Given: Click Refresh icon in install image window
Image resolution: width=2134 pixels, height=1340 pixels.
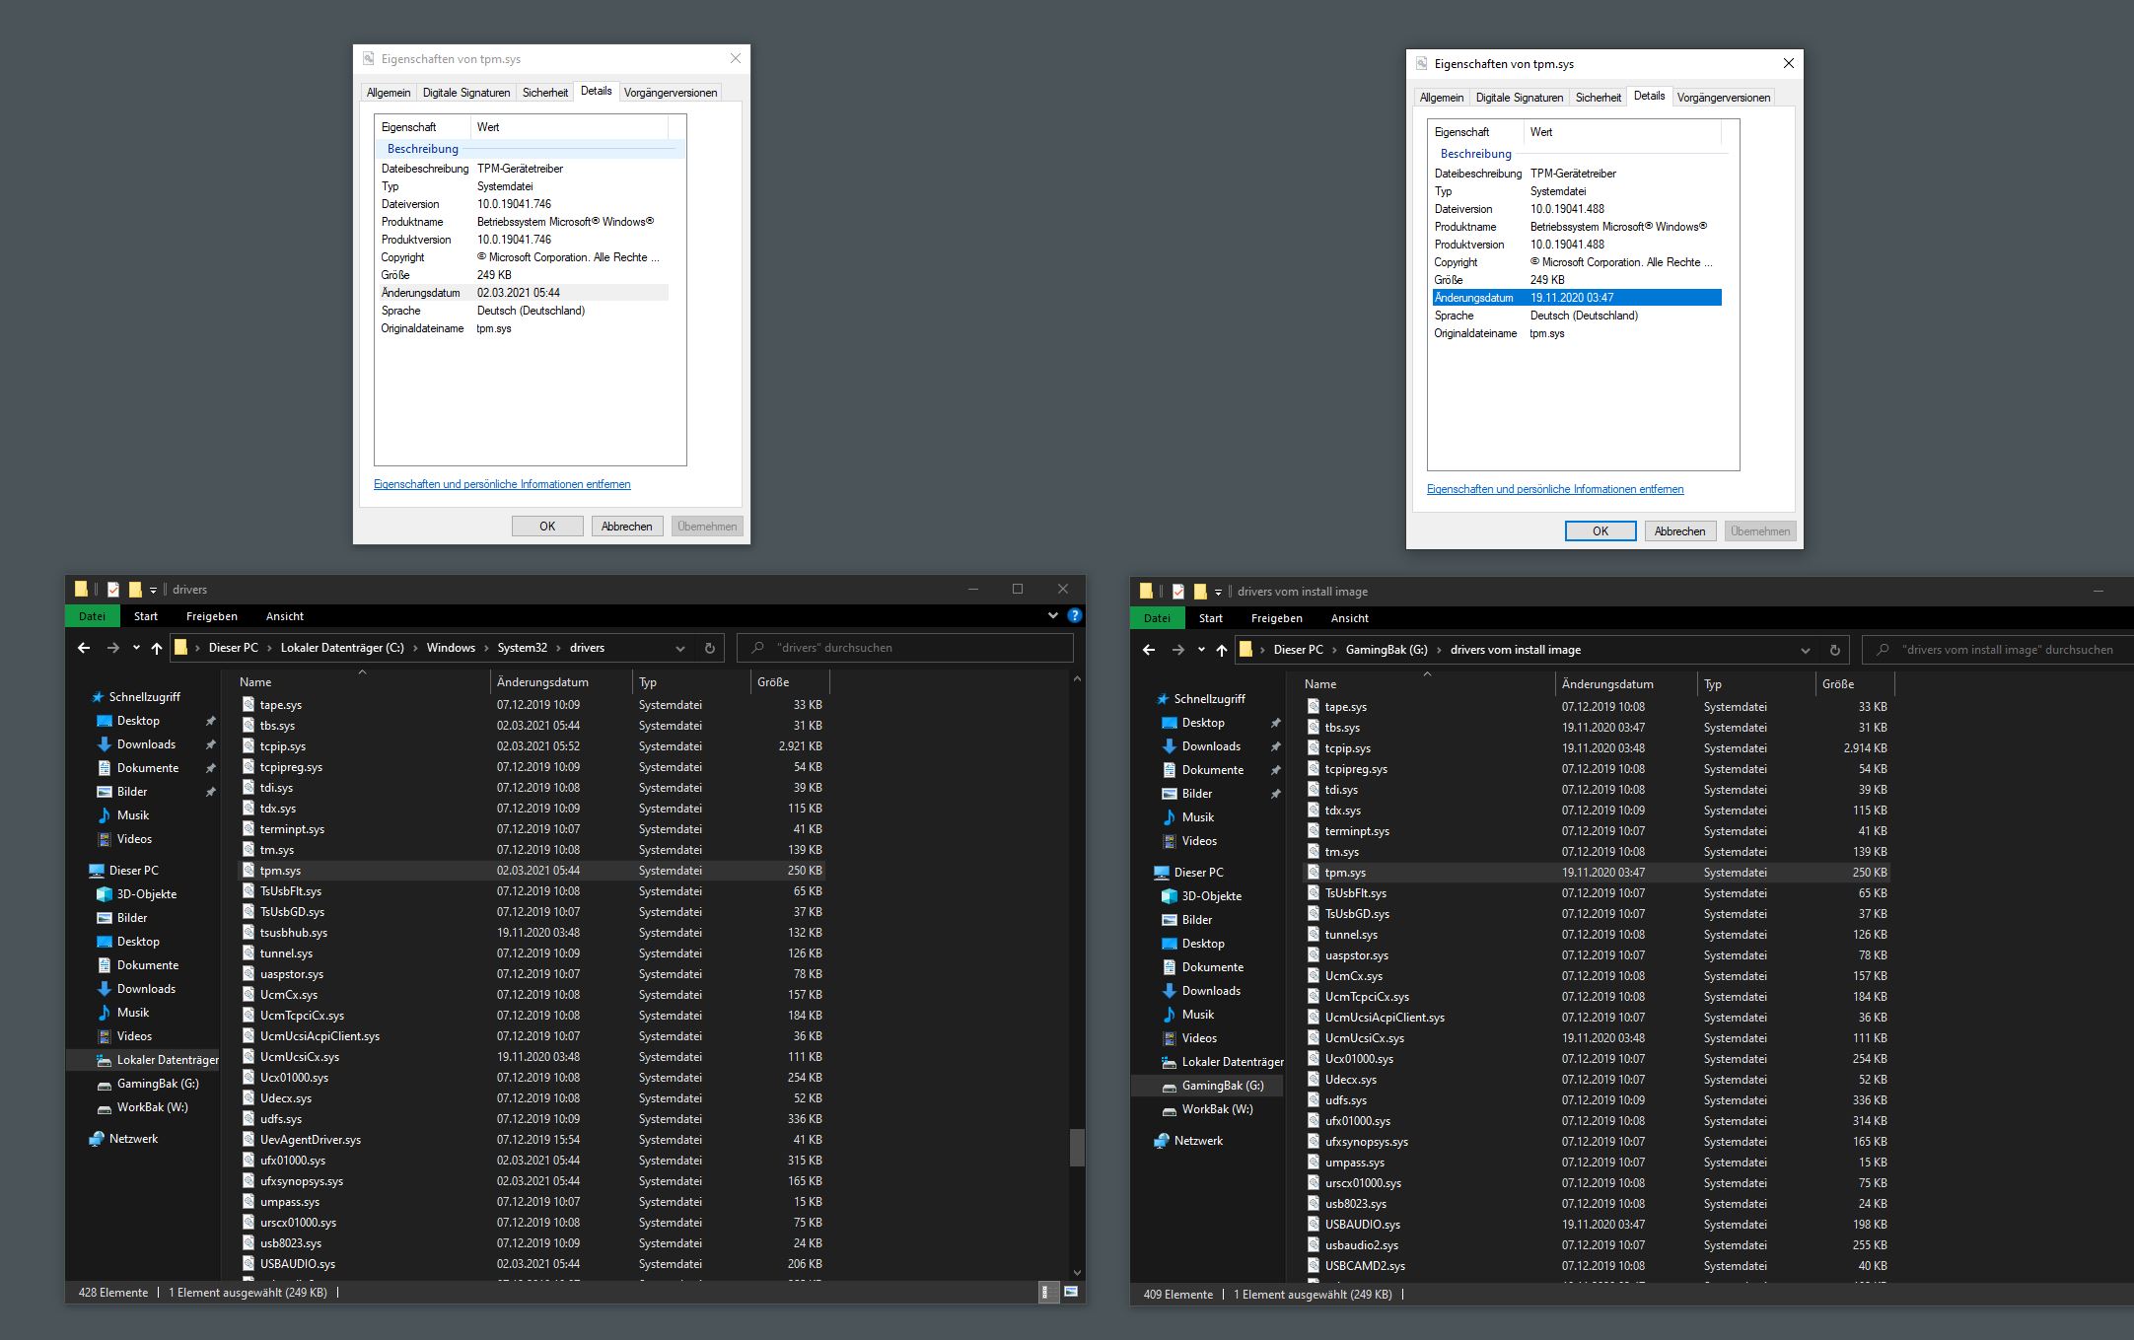Looking at the screenshot, I should point(1834,650).
